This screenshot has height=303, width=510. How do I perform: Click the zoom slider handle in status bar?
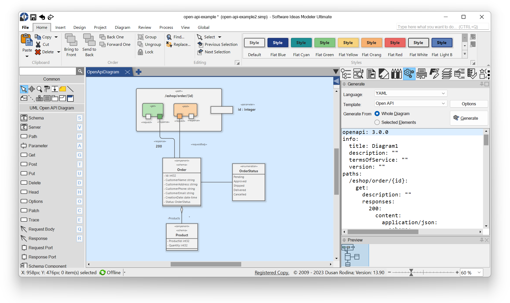click(x=411, y=272)
